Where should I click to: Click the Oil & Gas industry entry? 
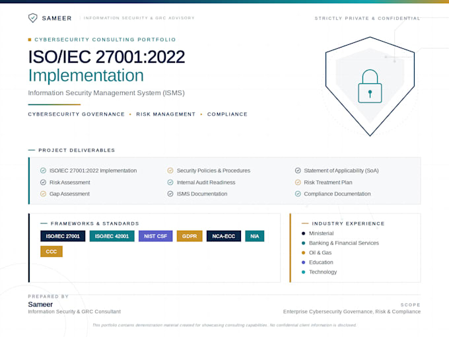tap(320, 252)
